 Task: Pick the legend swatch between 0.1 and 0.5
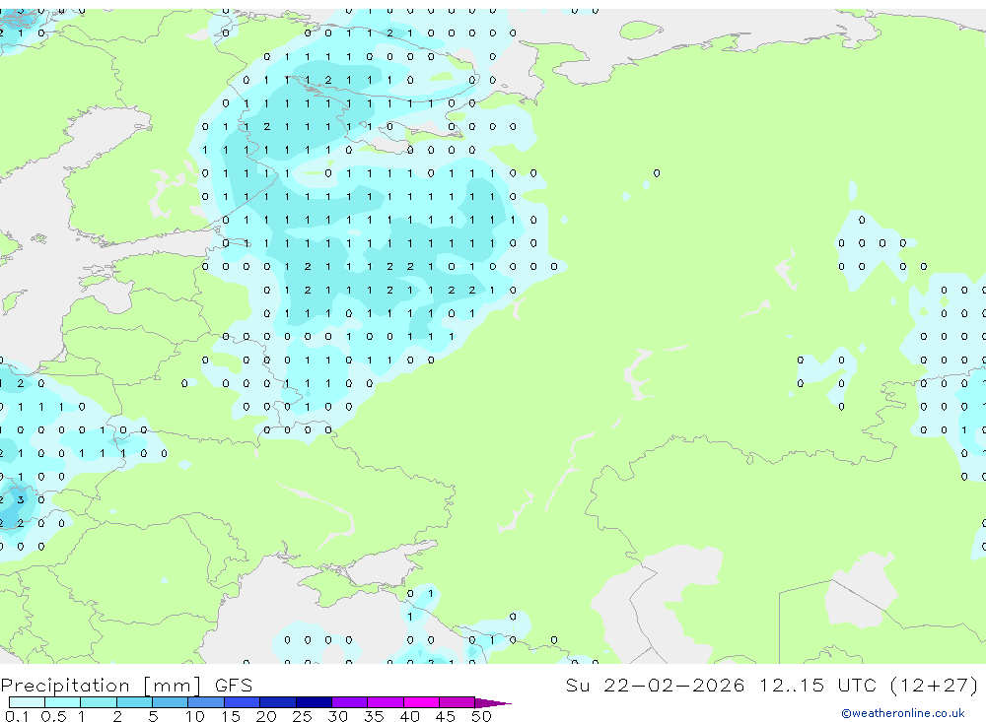(x=27, y=702)
